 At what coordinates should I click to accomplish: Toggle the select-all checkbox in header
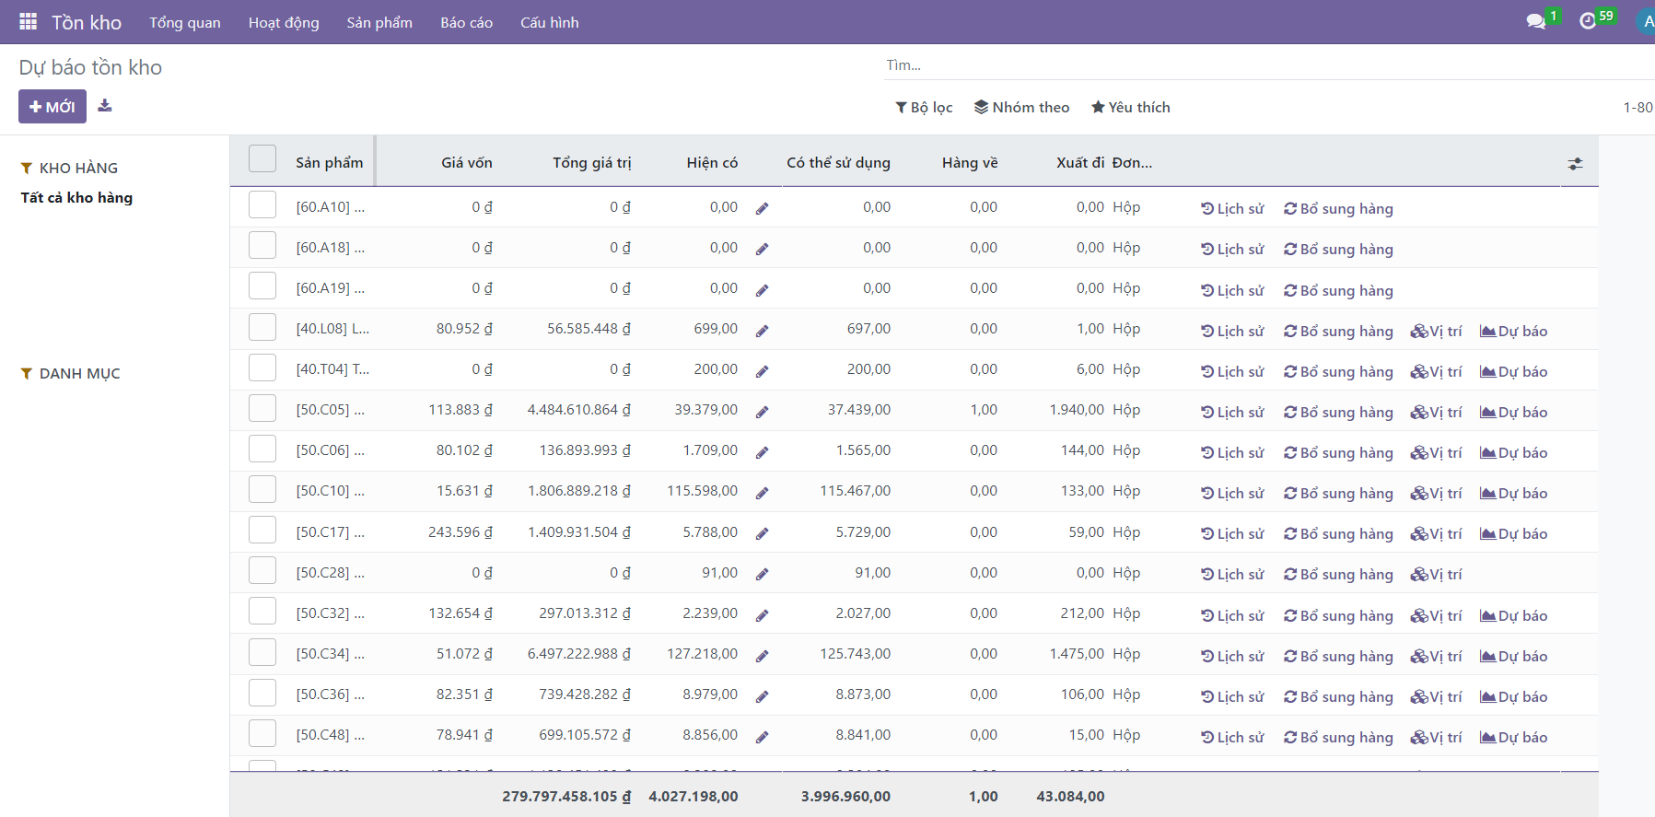point(262,159)
